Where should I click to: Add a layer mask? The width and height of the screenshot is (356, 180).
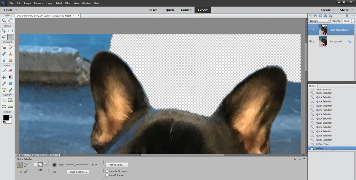[320, 16]
